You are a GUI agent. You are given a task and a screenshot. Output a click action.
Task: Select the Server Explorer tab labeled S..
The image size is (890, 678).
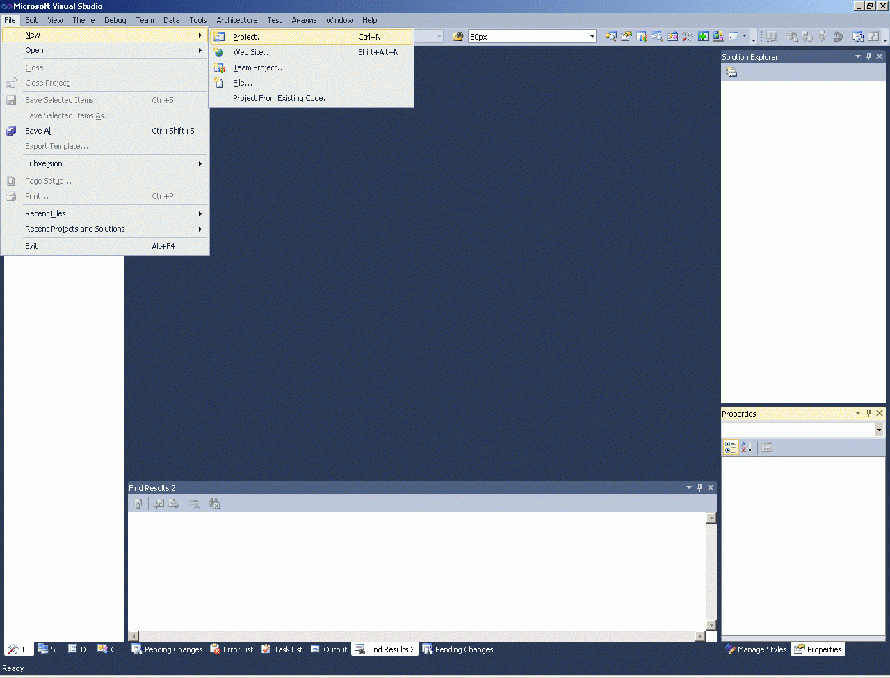tap(49, 649)
